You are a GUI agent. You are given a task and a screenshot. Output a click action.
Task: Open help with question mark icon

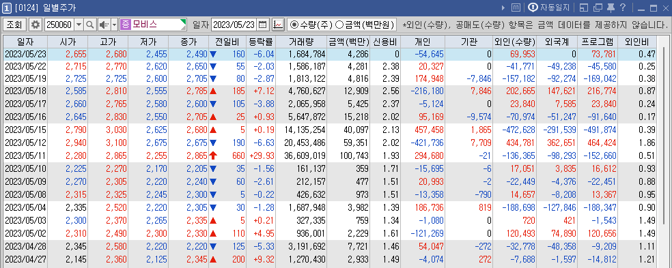pyautogui.click(x=623, y=8)
